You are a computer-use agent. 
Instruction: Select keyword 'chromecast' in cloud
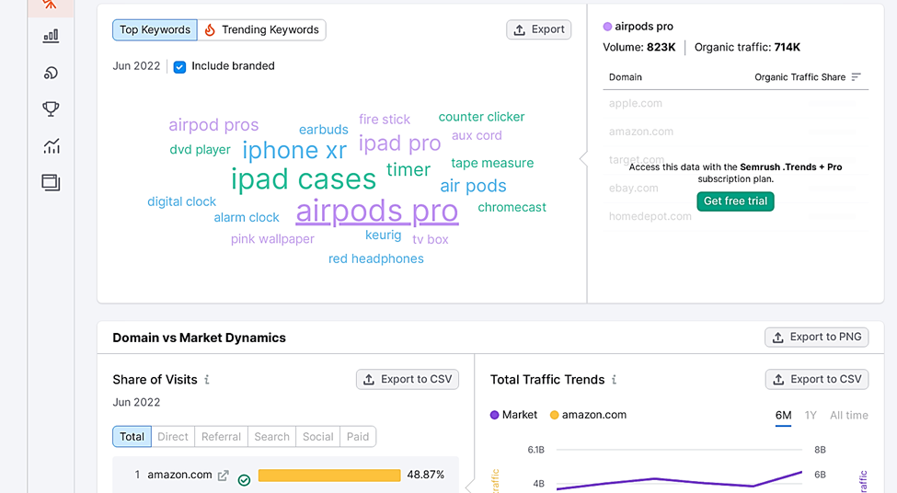[512, 208]
